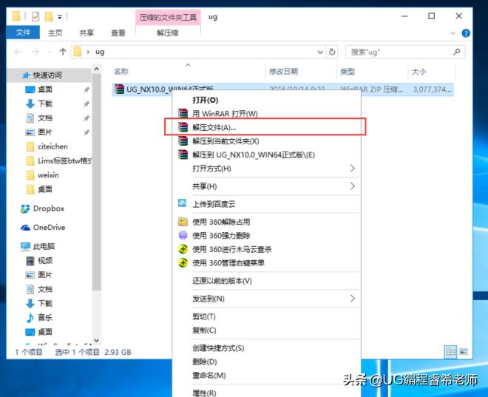Click the 360管理右键菜单 icon

(183, 262)
